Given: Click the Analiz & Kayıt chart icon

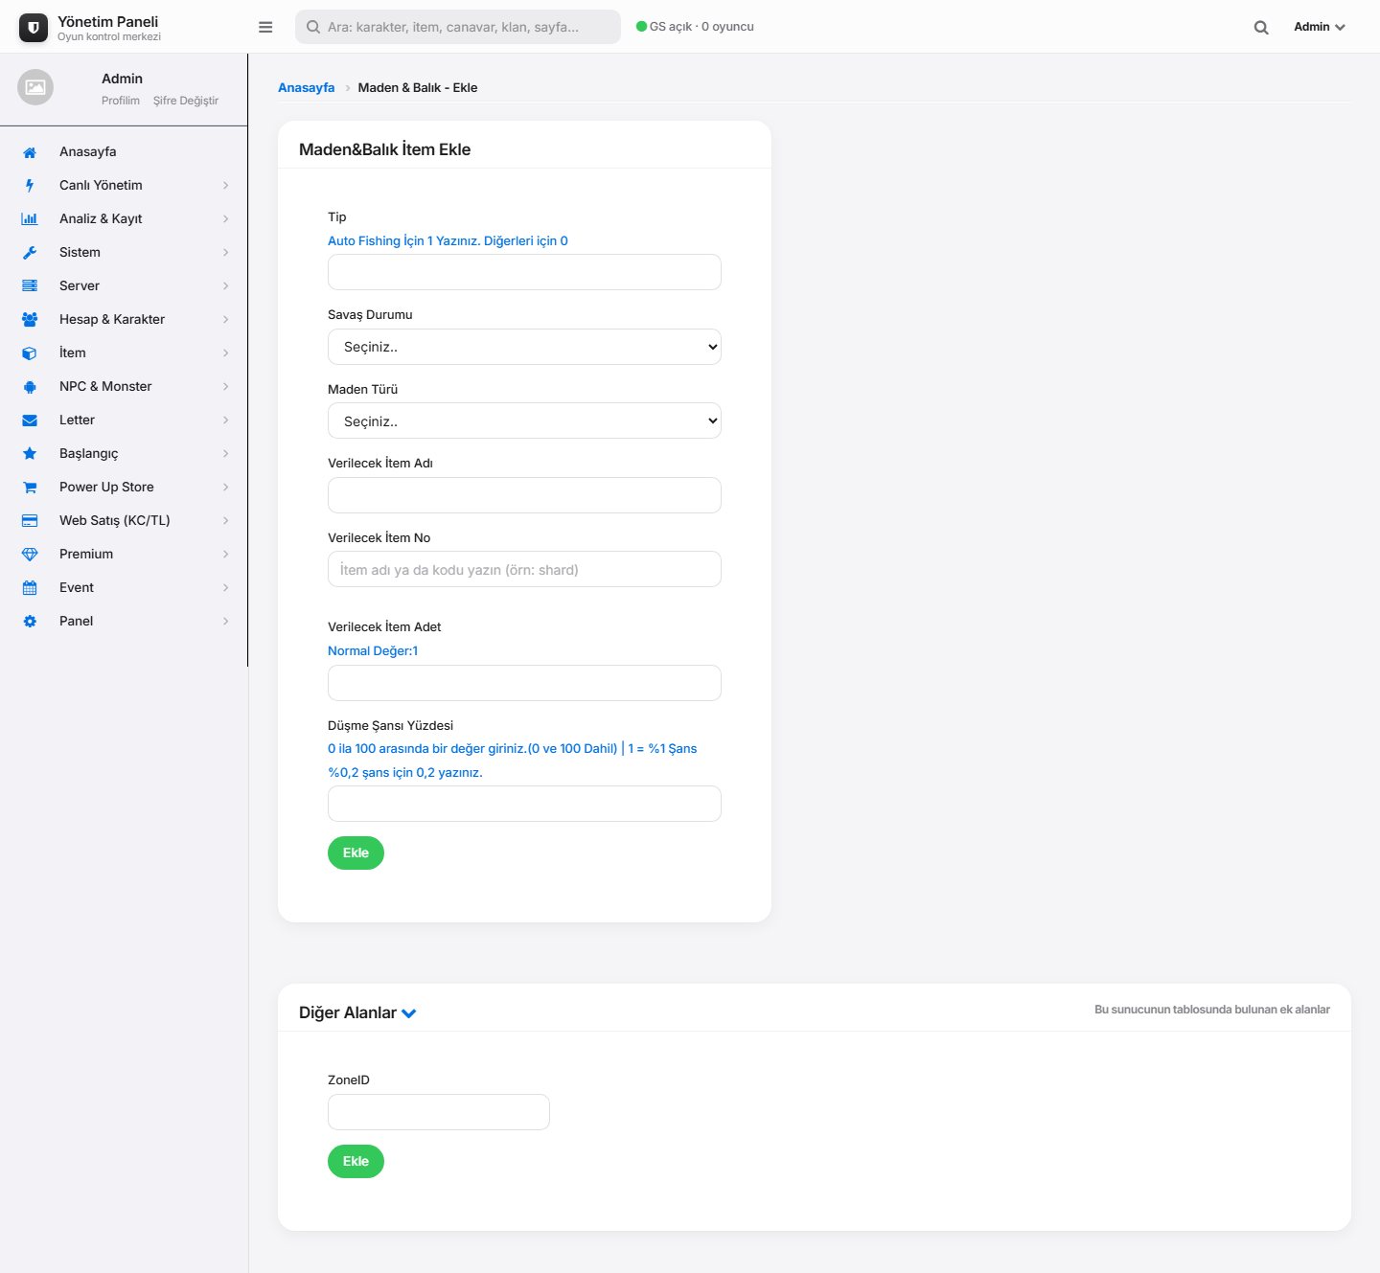Looking at the screenshot, I should pos(30,219).
